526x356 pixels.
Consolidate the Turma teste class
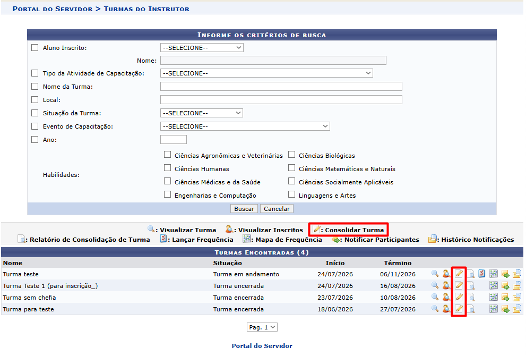pos(459,274)
